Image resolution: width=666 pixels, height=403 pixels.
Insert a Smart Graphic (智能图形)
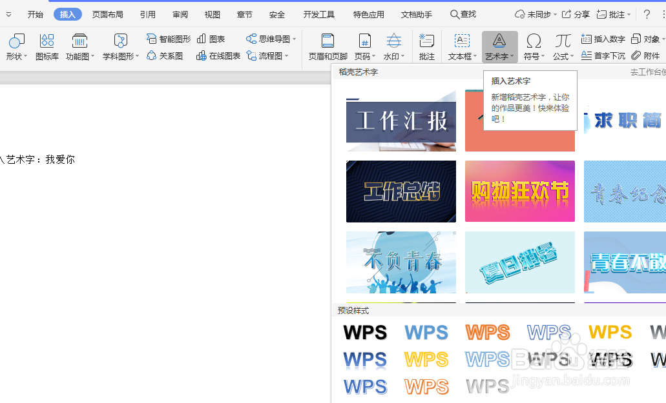tap(169, 39)
